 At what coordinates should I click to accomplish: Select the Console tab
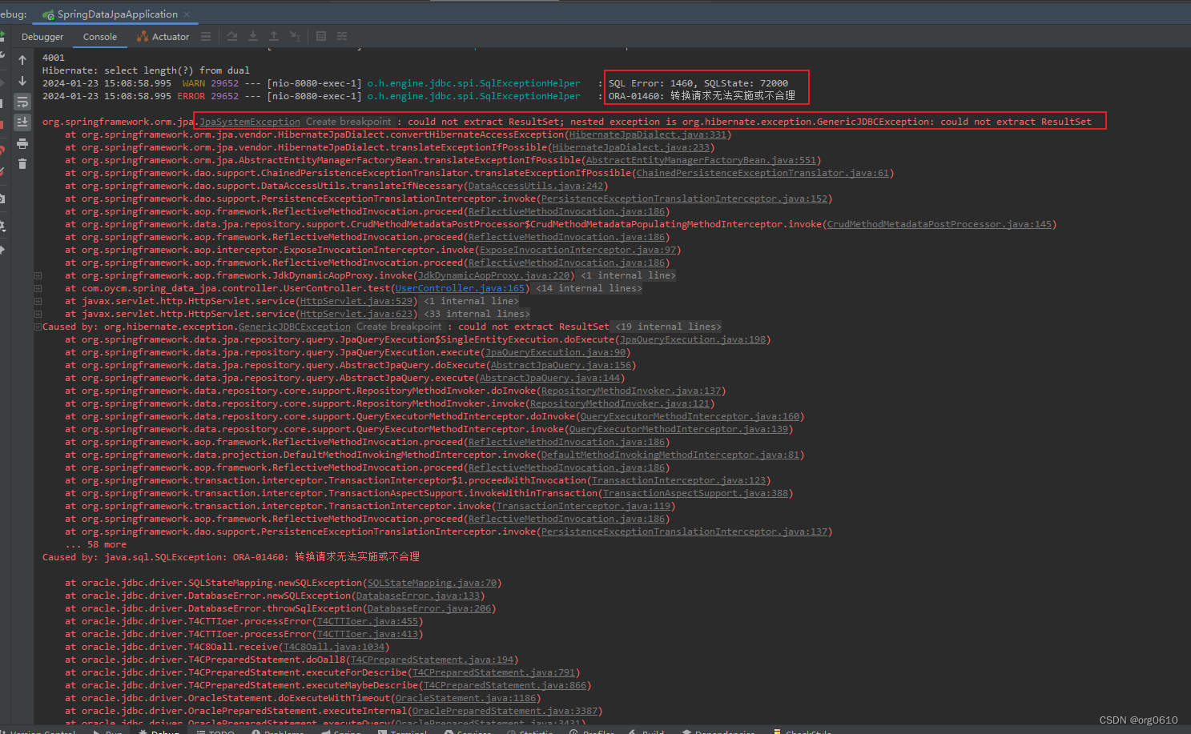100,37
